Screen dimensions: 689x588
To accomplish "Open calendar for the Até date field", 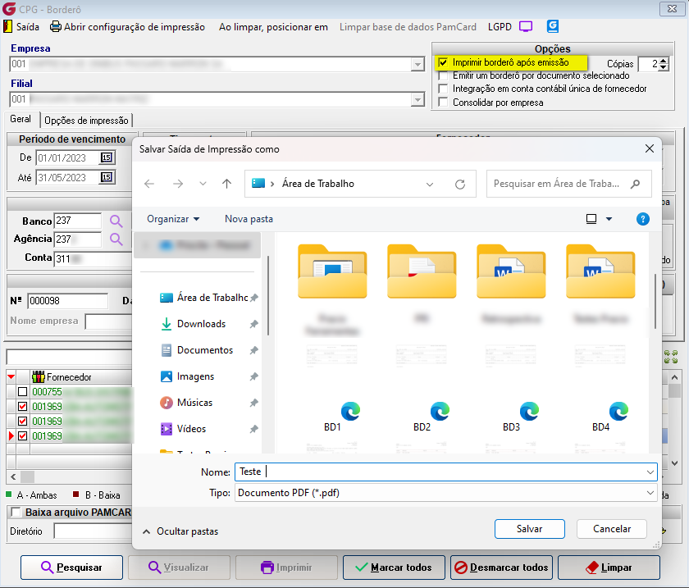I will (x=107, y=177).
